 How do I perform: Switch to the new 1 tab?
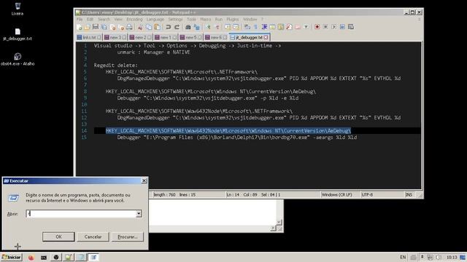coord(166,37)
